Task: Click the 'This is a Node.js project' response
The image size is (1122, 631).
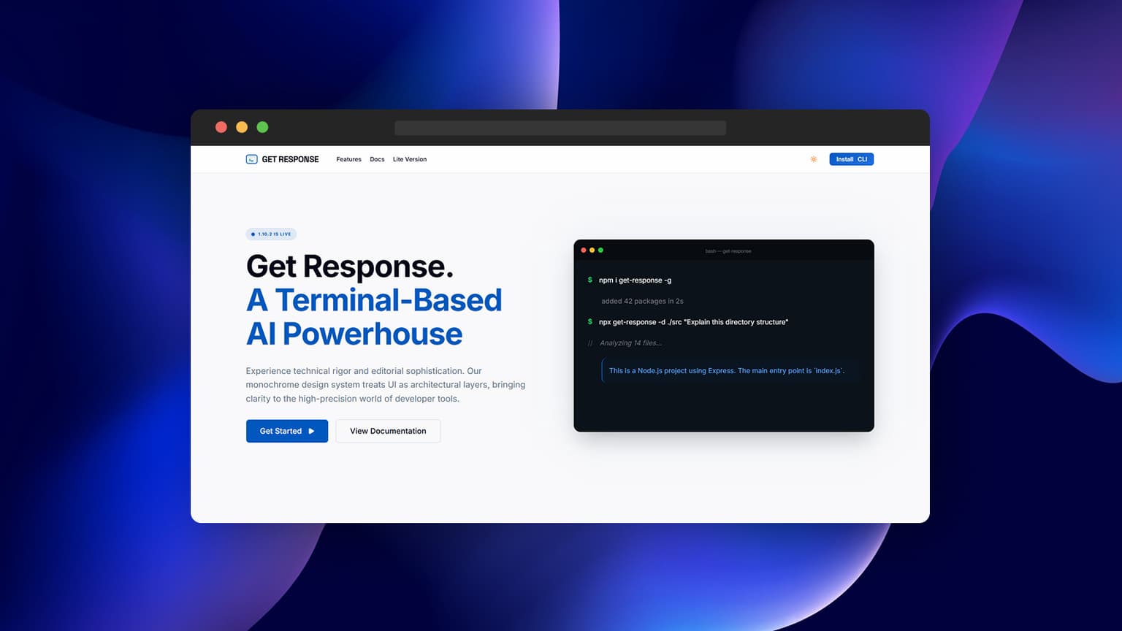Action: [x=727, y=371]
